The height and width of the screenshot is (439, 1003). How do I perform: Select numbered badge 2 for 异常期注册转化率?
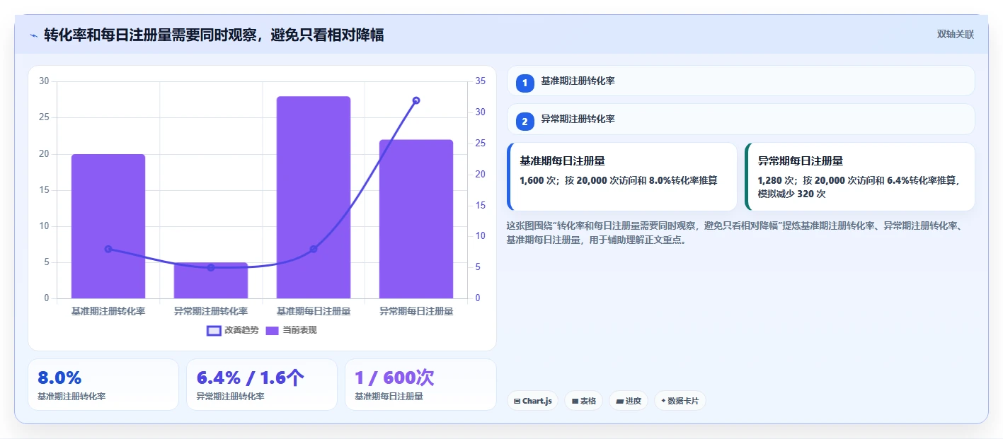pos(525,122)
